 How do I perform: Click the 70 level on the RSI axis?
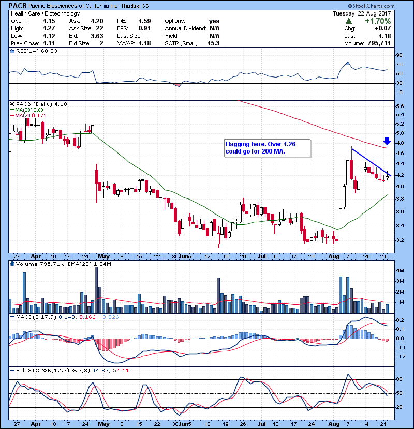pos(399,65)
